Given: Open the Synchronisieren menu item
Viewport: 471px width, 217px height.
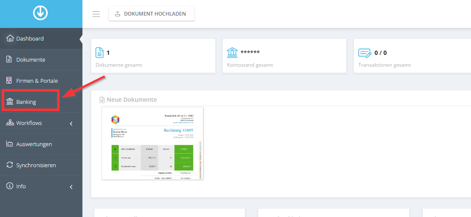Looking at the screenshot, I should (x=41, y=165).
